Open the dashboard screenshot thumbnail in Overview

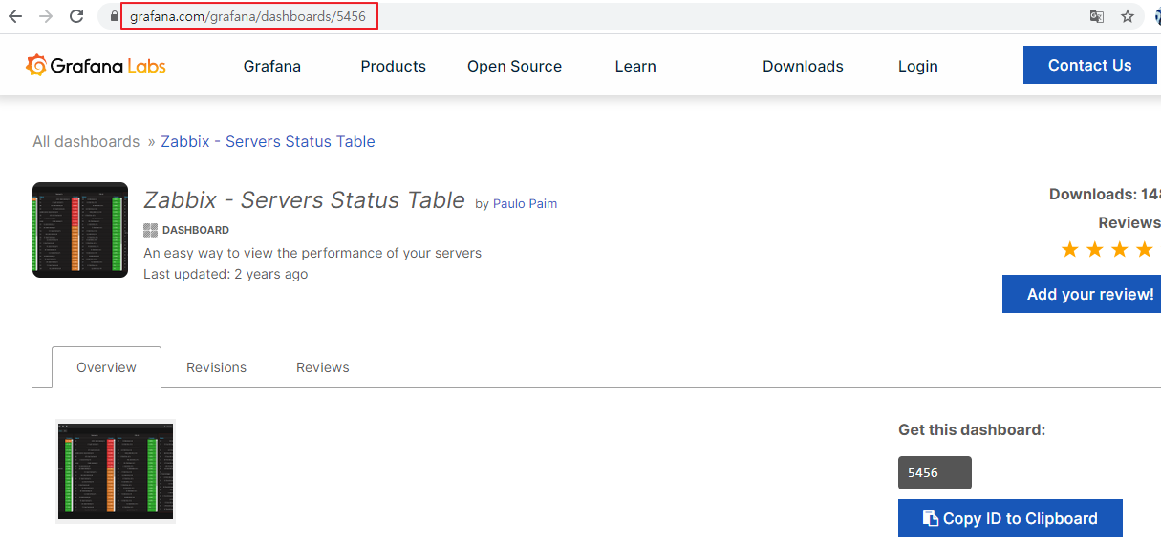click(116, 470)
